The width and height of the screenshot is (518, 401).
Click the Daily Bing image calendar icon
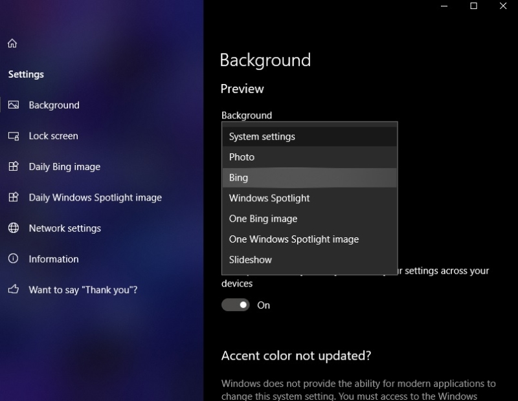click(x=12, y=167)
